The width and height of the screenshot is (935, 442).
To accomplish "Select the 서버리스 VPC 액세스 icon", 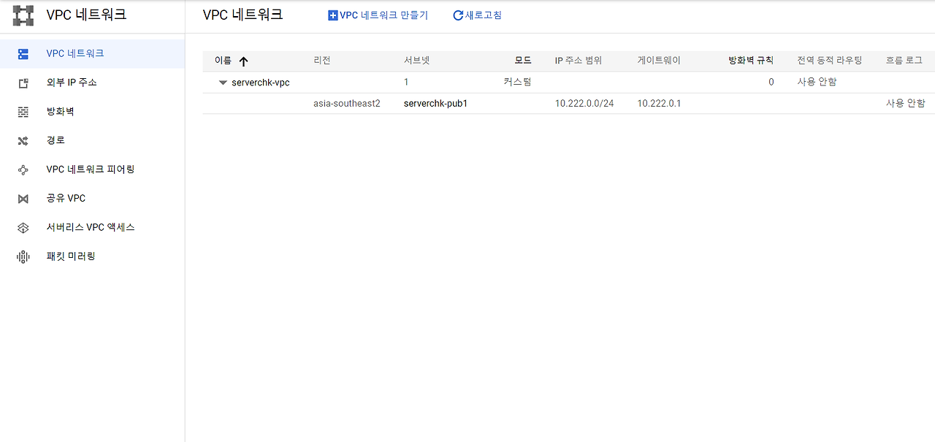I will [x=23, y=227].
